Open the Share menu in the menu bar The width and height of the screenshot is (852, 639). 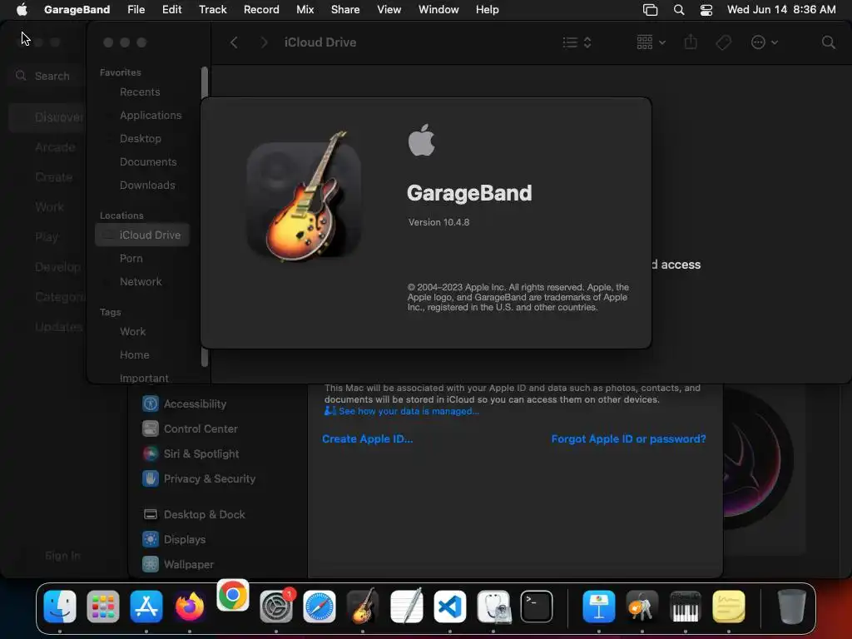point(345,9)
